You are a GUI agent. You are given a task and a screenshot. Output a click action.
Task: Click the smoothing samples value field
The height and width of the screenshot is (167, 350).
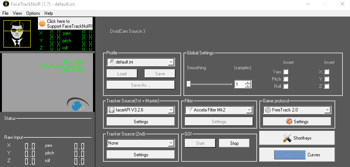240,84
